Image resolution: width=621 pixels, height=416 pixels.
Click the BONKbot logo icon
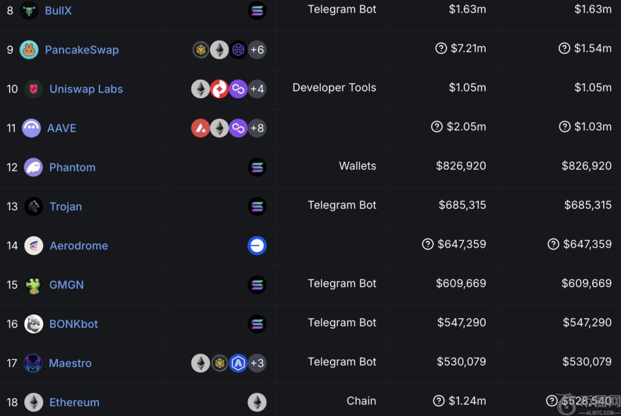33,324
